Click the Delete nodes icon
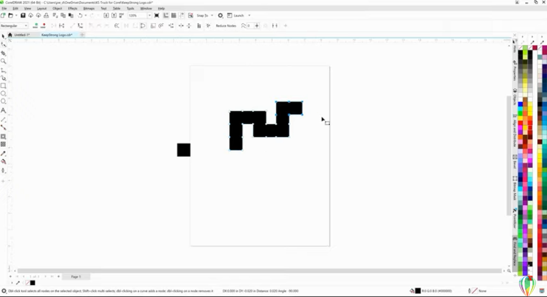547x297 pixels. click(x=43, y=26)
